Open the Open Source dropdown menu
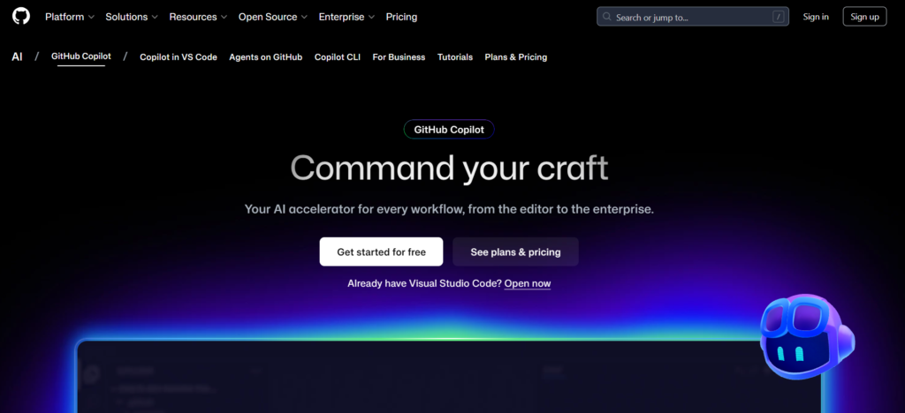 (273, 17)
